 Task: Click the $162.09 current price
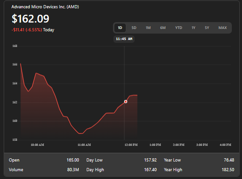(30, 19)
